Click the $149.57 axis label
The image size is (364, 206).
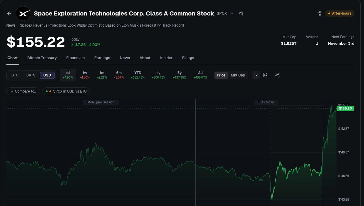click(x=344, y=152)
